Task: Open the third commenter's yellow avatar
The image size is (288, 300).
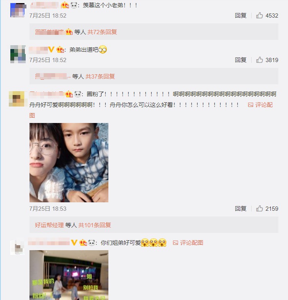Action: pyautogui.click(x=16, y=99)
